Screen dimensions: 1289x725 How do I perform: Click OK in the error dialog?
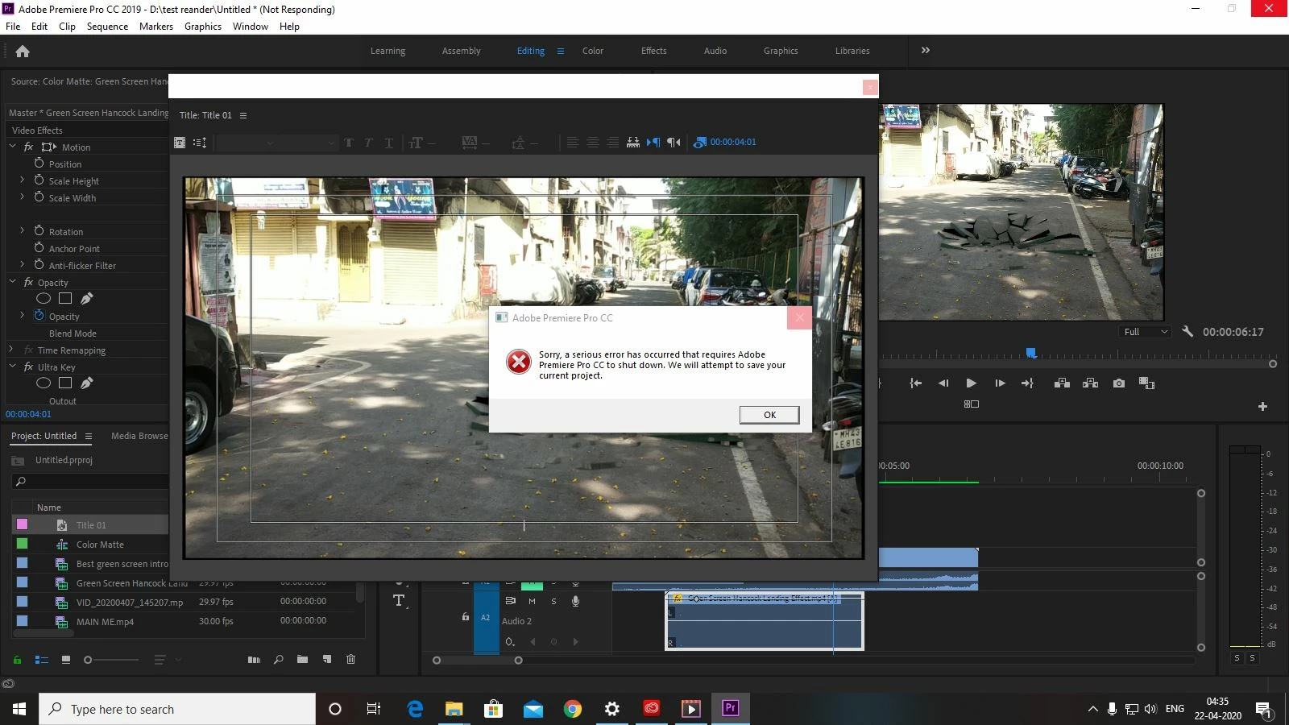[769, 415]
